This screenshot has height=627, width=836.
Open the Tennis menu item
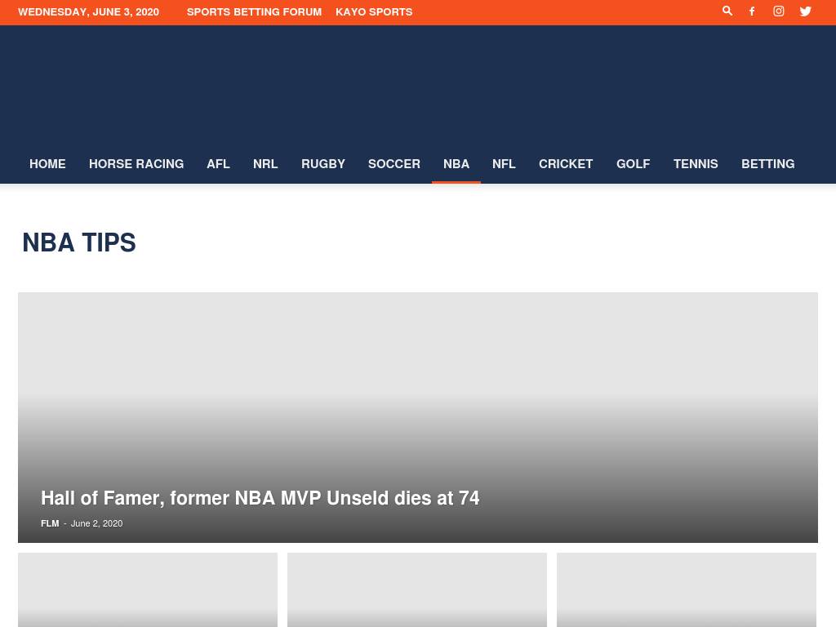pos(696,163)
